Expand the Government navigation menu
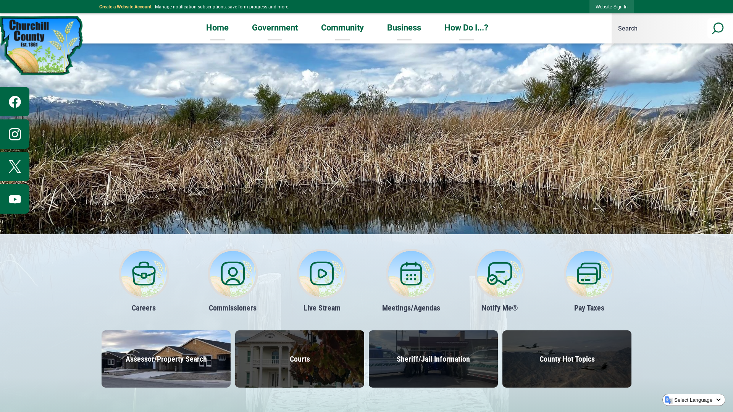The height and width of the screenshot is (412, 733). [x=274, y=28]
